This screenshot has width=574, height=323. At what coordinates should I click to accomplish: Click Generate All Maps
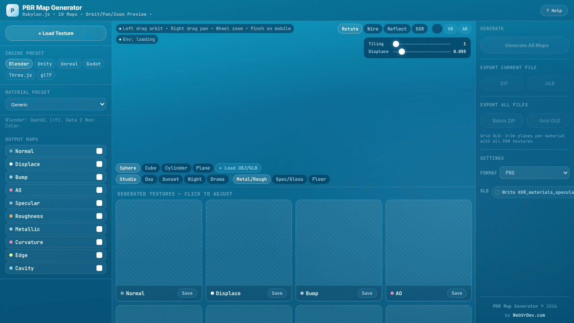pyautogui.click(x=525, y=45)
